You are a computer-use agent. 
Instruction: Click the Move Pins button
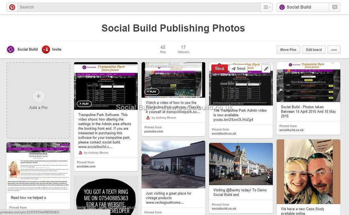288,50
